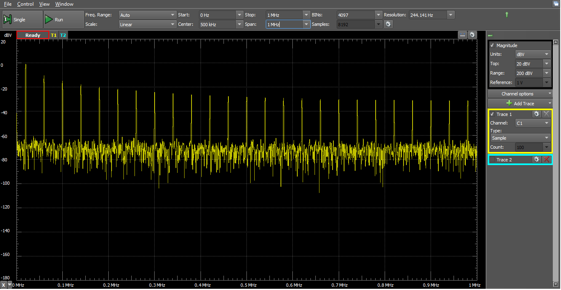The height and width of the screenshot is (290, 561).
Task: Open the Samples settings gear
Action: click(x=388, y=25)
